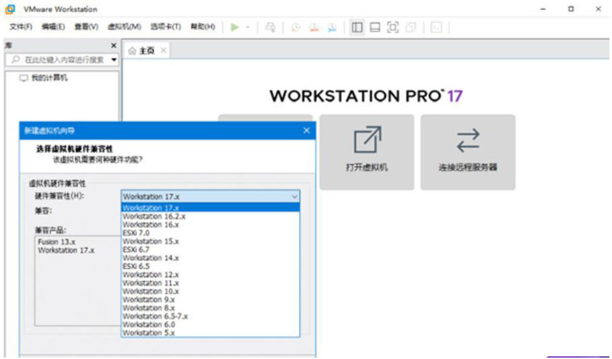Open the 编辑(E) menu
612x359 pixels.
[53, 27]
